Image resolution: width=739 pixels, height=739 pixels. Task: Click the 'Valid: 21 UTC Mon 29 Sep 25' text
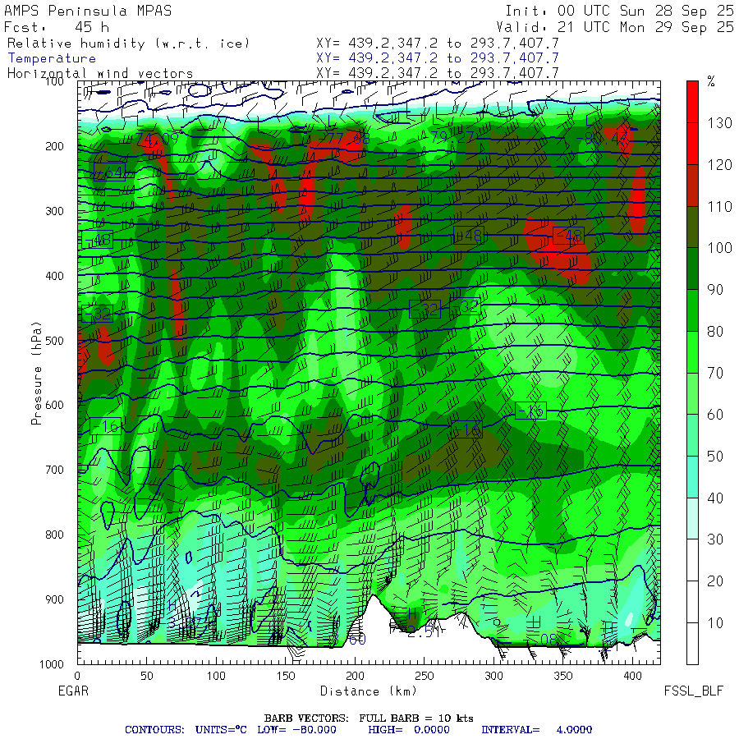(615, 27)
